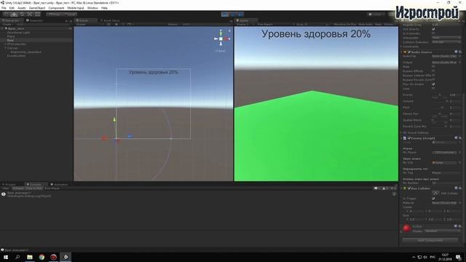Open the Free Aspect dropdown in Game view
466x262 pixels.
click(275, 24)
